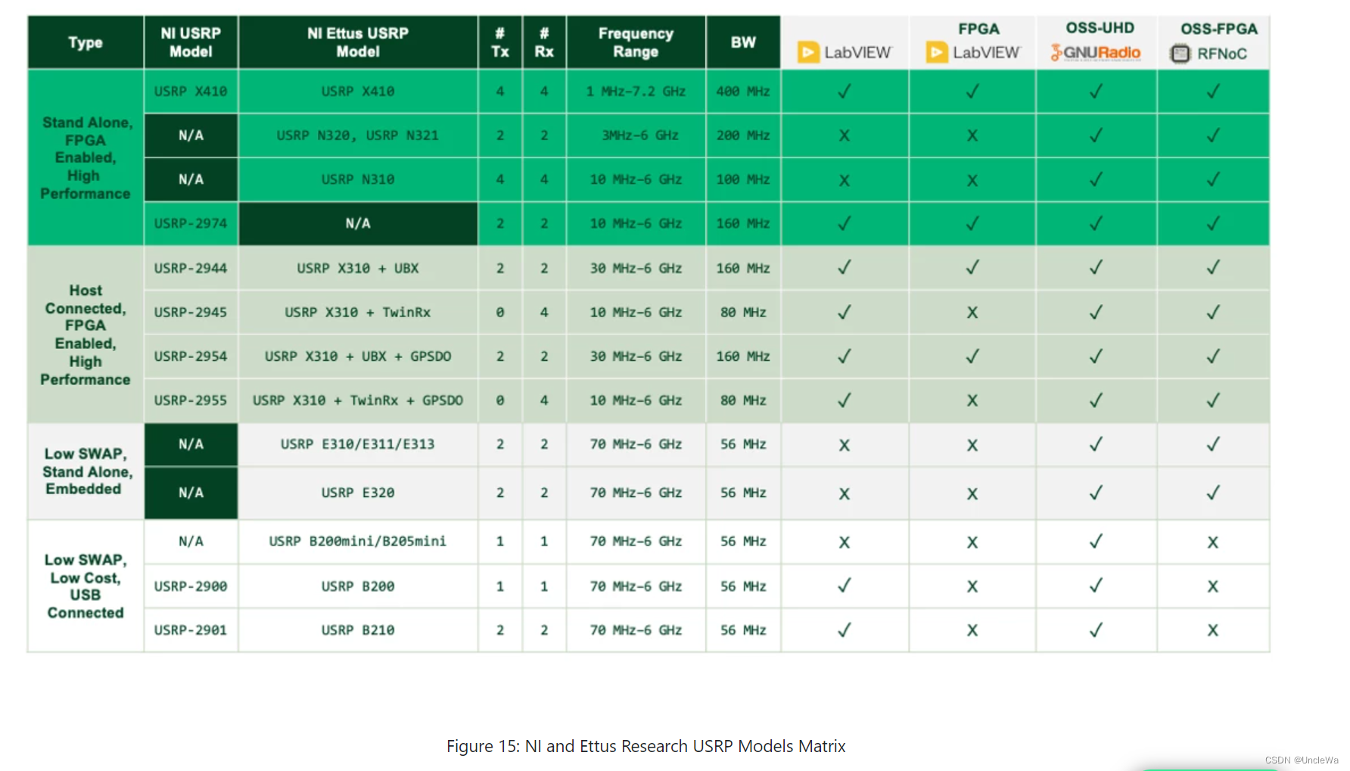This screenshot has height=771, width=1350.
Task: Click the BW column header
Action: pyautogui.click(x=742, y=42)
